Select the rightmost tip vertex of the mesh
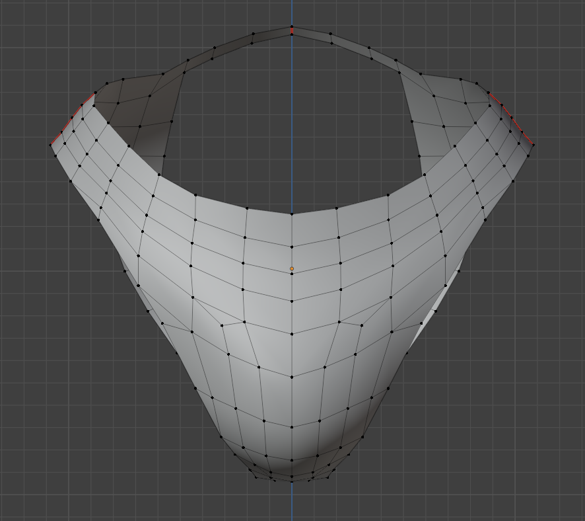Screen dimensions: 585x521 (x=533, y=145)
